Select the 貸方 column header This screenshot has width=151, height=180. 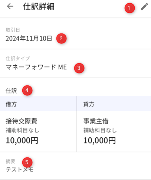(x=89, y=104)
